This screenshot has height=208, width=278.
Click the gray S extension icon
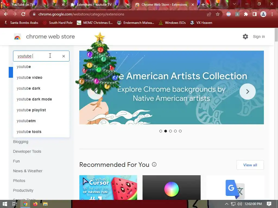point(237,14)
